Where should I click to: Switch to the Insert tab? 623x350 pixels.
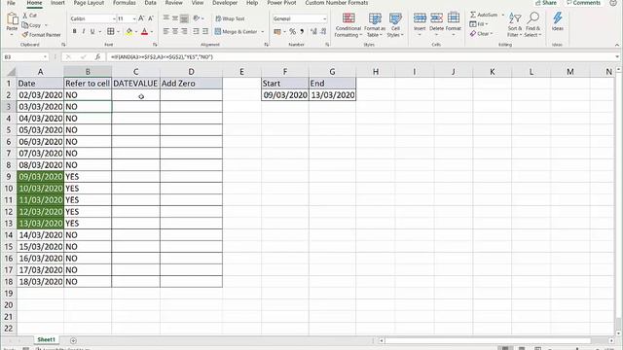pos(57,3)
